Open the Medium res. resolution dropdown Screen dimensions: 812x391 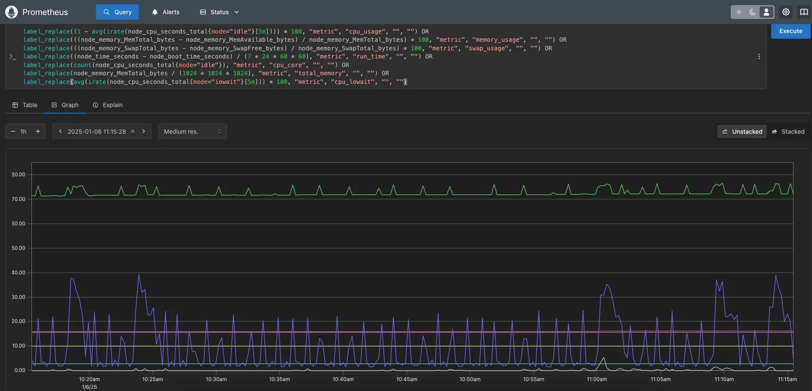coord(192,132)
